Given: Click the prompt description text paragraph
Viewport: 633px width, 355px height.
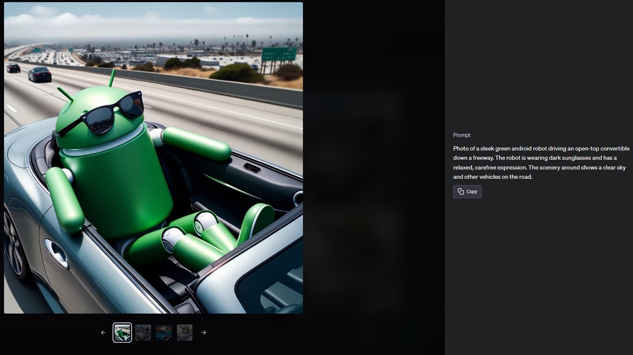Looking at the screenshot, I should pyautogui.click(x=541, y=163).
